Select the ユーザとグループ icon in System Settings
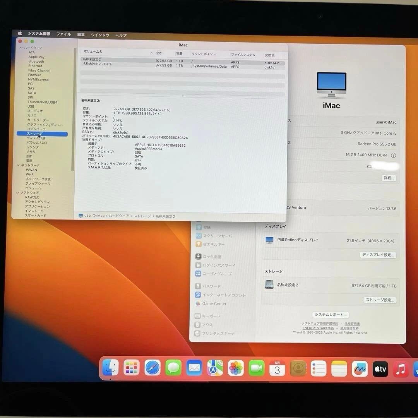The width and height of the screenshot is (418, 418). 199,274
